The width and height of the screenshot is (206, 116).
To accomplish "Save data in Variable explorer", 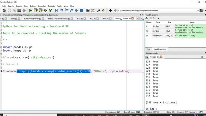I will click(151, 18).
